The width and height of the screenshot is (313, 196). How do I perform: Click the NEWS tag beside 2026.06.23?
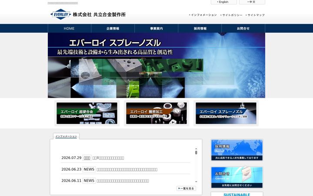click(89, 169)
